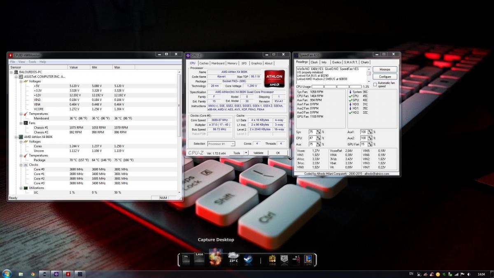494x278 pixels.
Task: Switch to the Mainboard tab in CPU-Z
Action: click(x=218, y=63)
